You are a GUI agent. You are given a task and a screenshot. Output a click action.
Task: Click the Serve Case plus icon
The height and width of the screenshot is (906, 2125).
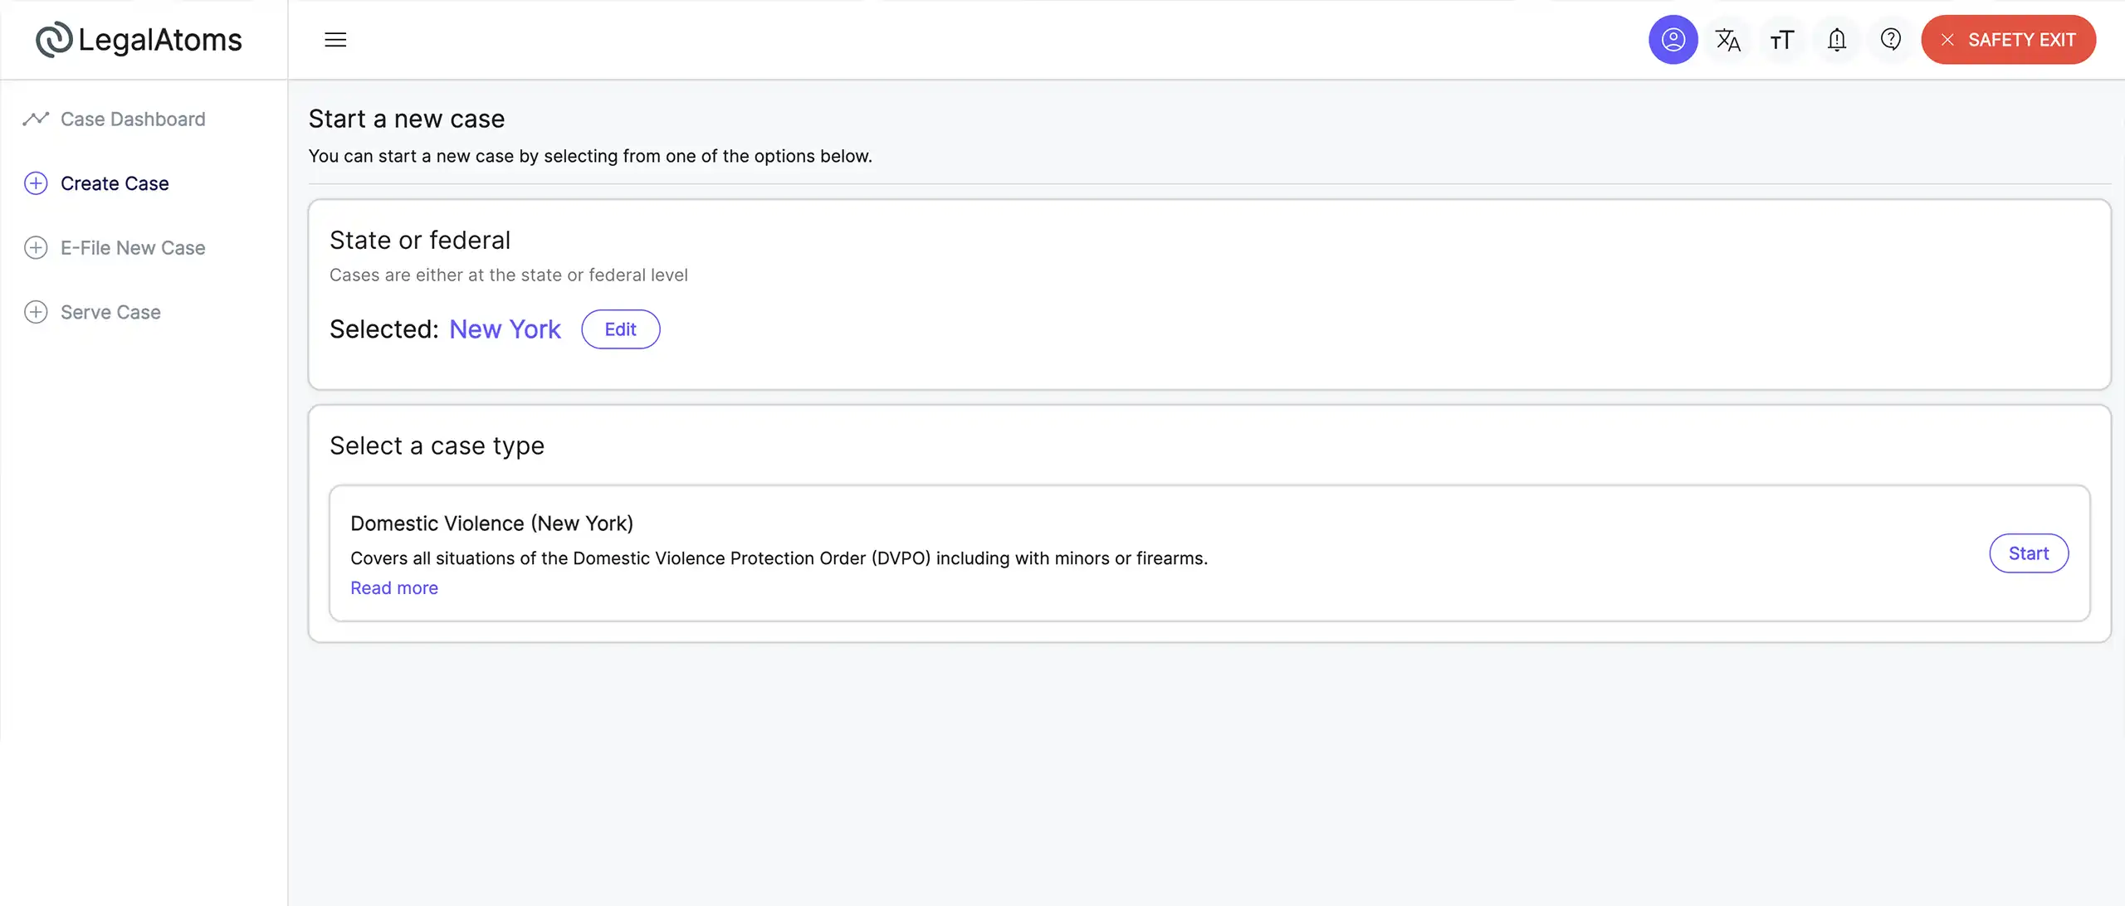36,312
